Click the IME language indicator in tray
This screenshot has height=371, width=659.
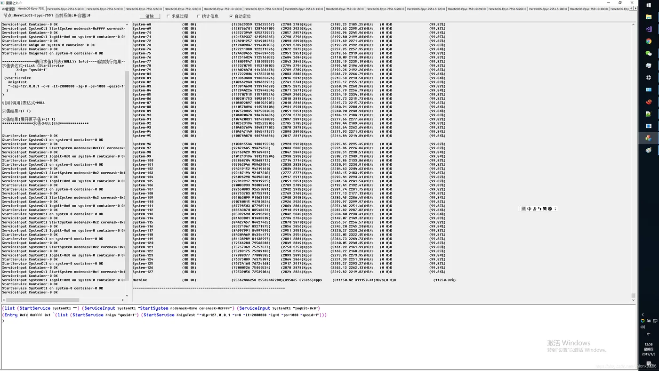coord(648,334)
